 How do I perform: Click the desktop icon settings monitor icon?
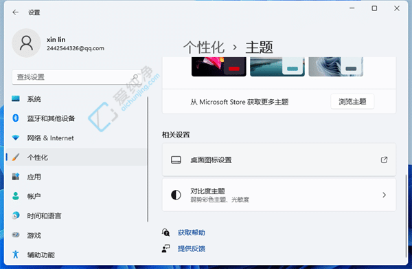point(176,160)
